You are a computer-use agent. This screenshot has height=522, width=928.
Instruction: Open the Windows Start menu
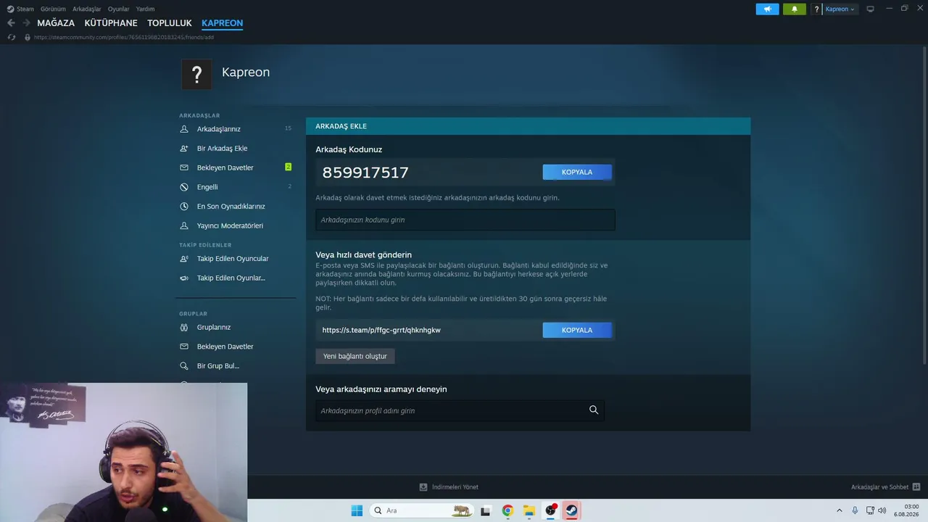click(357, 510)
